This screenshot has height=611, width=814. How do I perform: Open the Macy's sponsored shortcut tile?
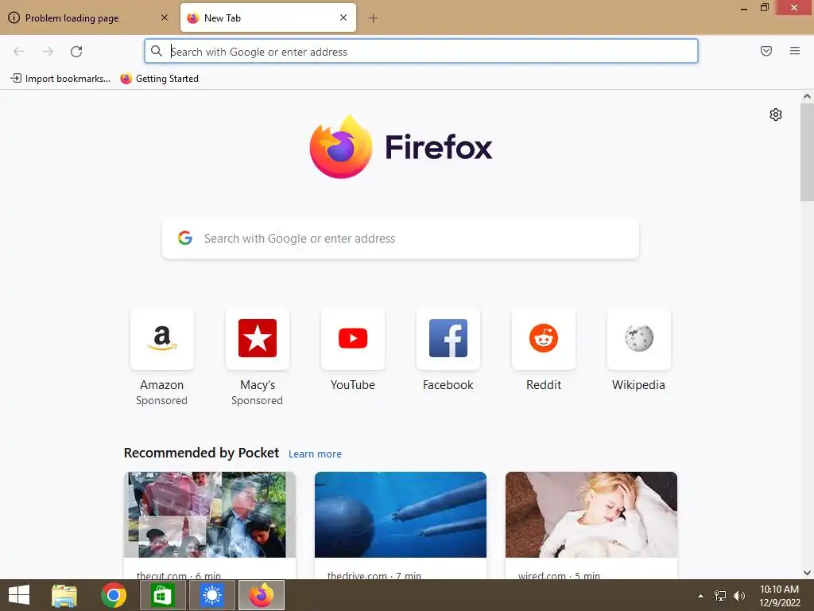coord(258,339)
